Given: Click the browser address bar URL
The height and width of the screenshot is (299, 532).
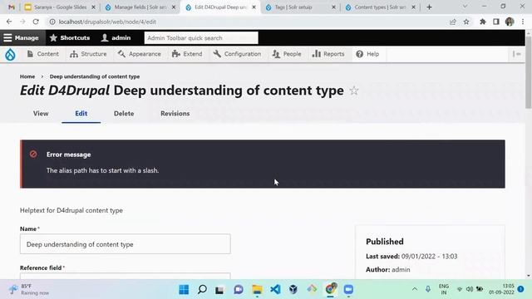Looking at the screenshot, I should [107, 22].
